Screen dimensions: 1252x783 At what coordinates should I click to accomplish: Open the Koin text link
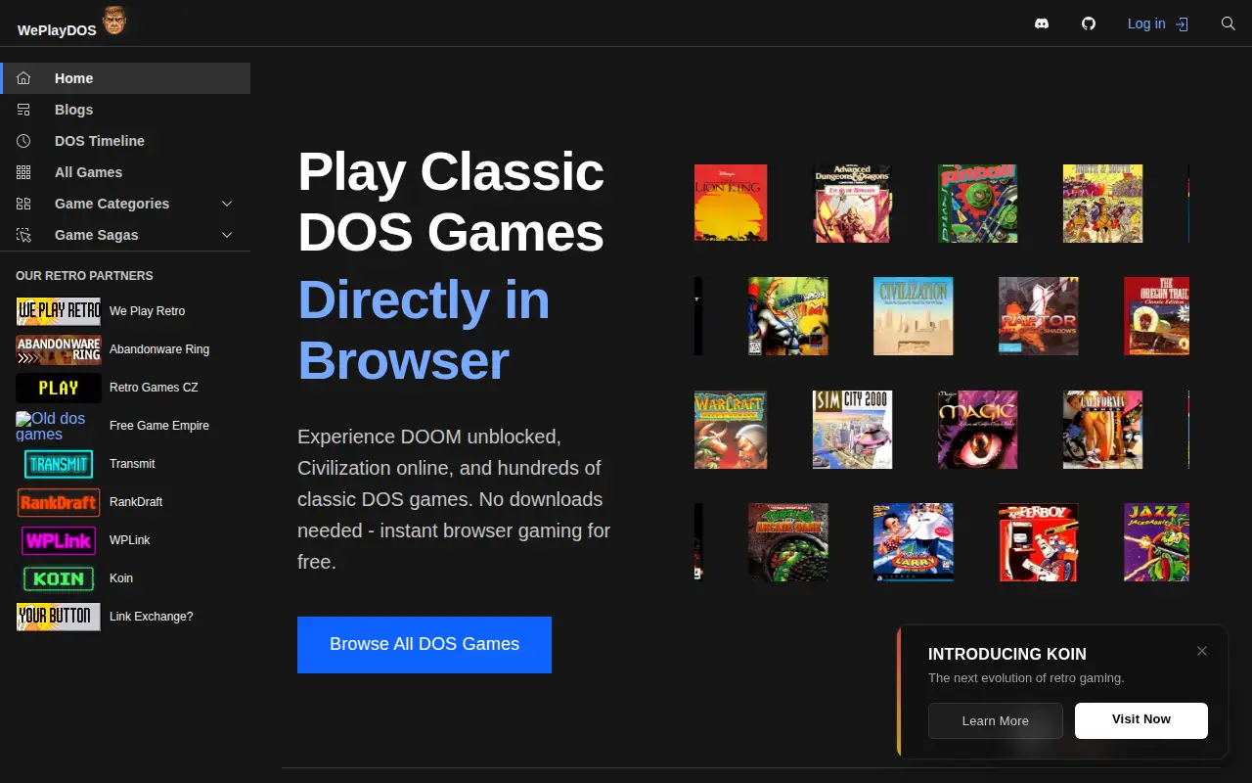pos(121,578)
